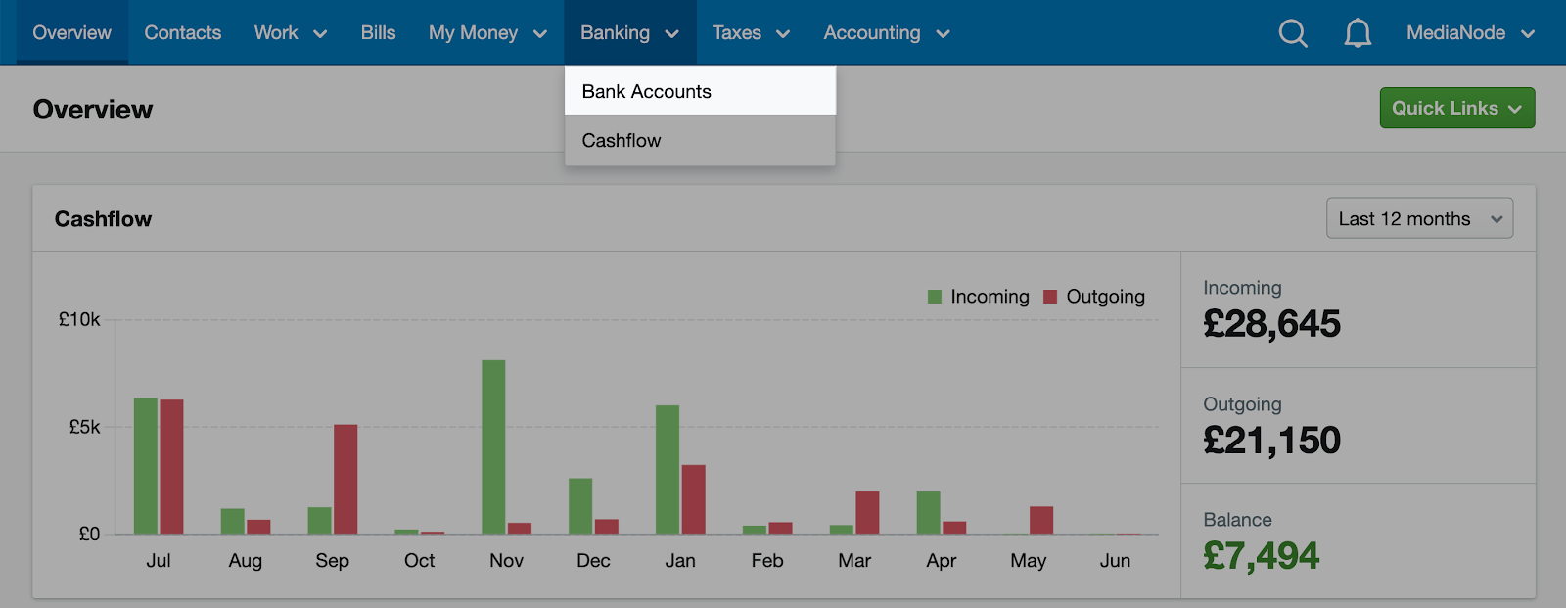Image resolution: width=1566 pixels, height=608 pixels.
Task: Select the January incoming green bar
Action: pyautogui.click(x=668, y=469)
